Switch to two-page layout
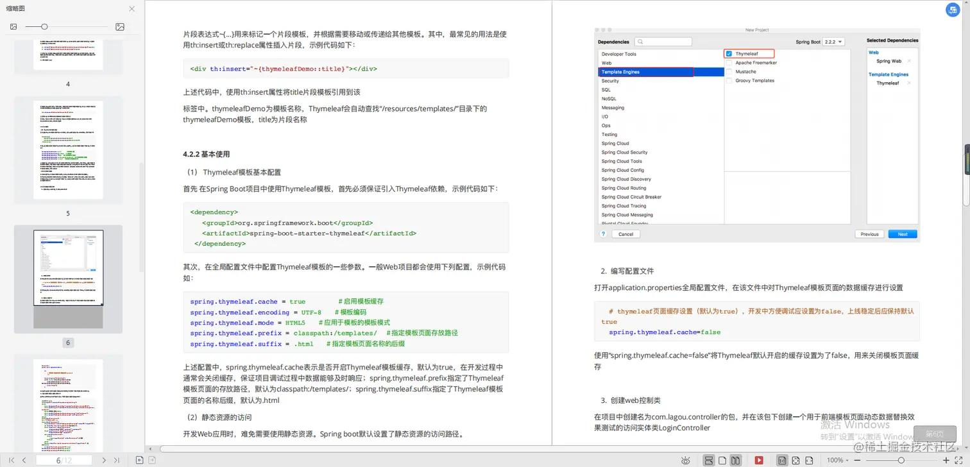This screenshot has width=970, height=467. [736, 461]
